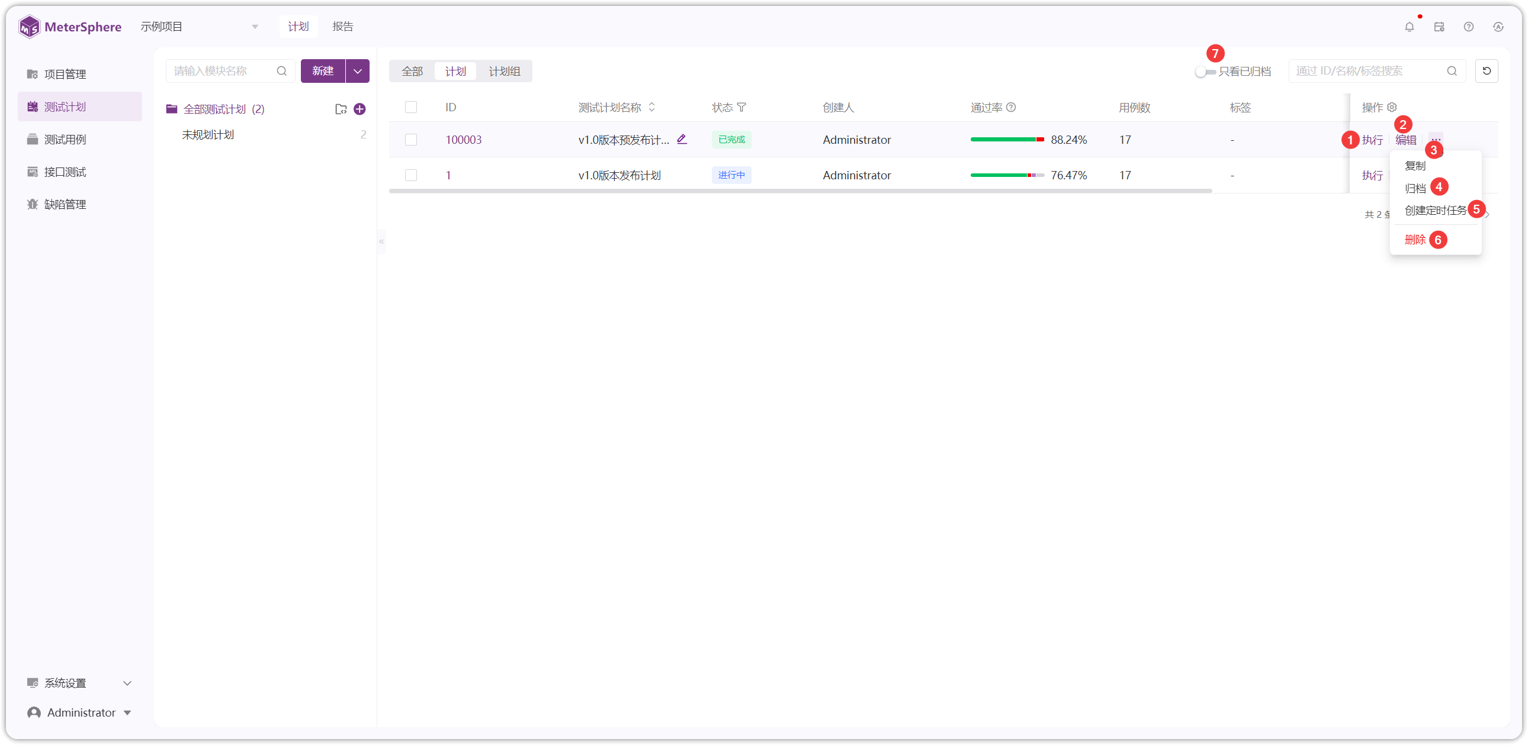Check the checkbox for plan 100003

click(x=411, y=140)
